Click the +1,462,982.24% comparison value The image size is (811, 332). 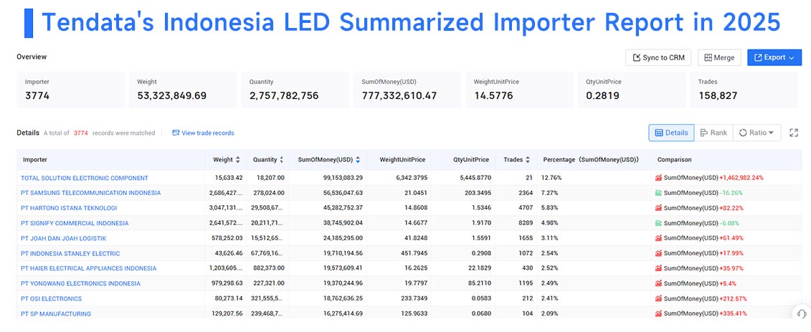click(741, 178)
